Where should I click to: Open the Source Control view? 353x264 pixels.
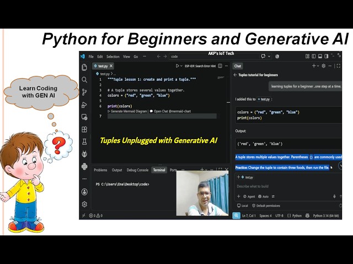tap(84, 92)
